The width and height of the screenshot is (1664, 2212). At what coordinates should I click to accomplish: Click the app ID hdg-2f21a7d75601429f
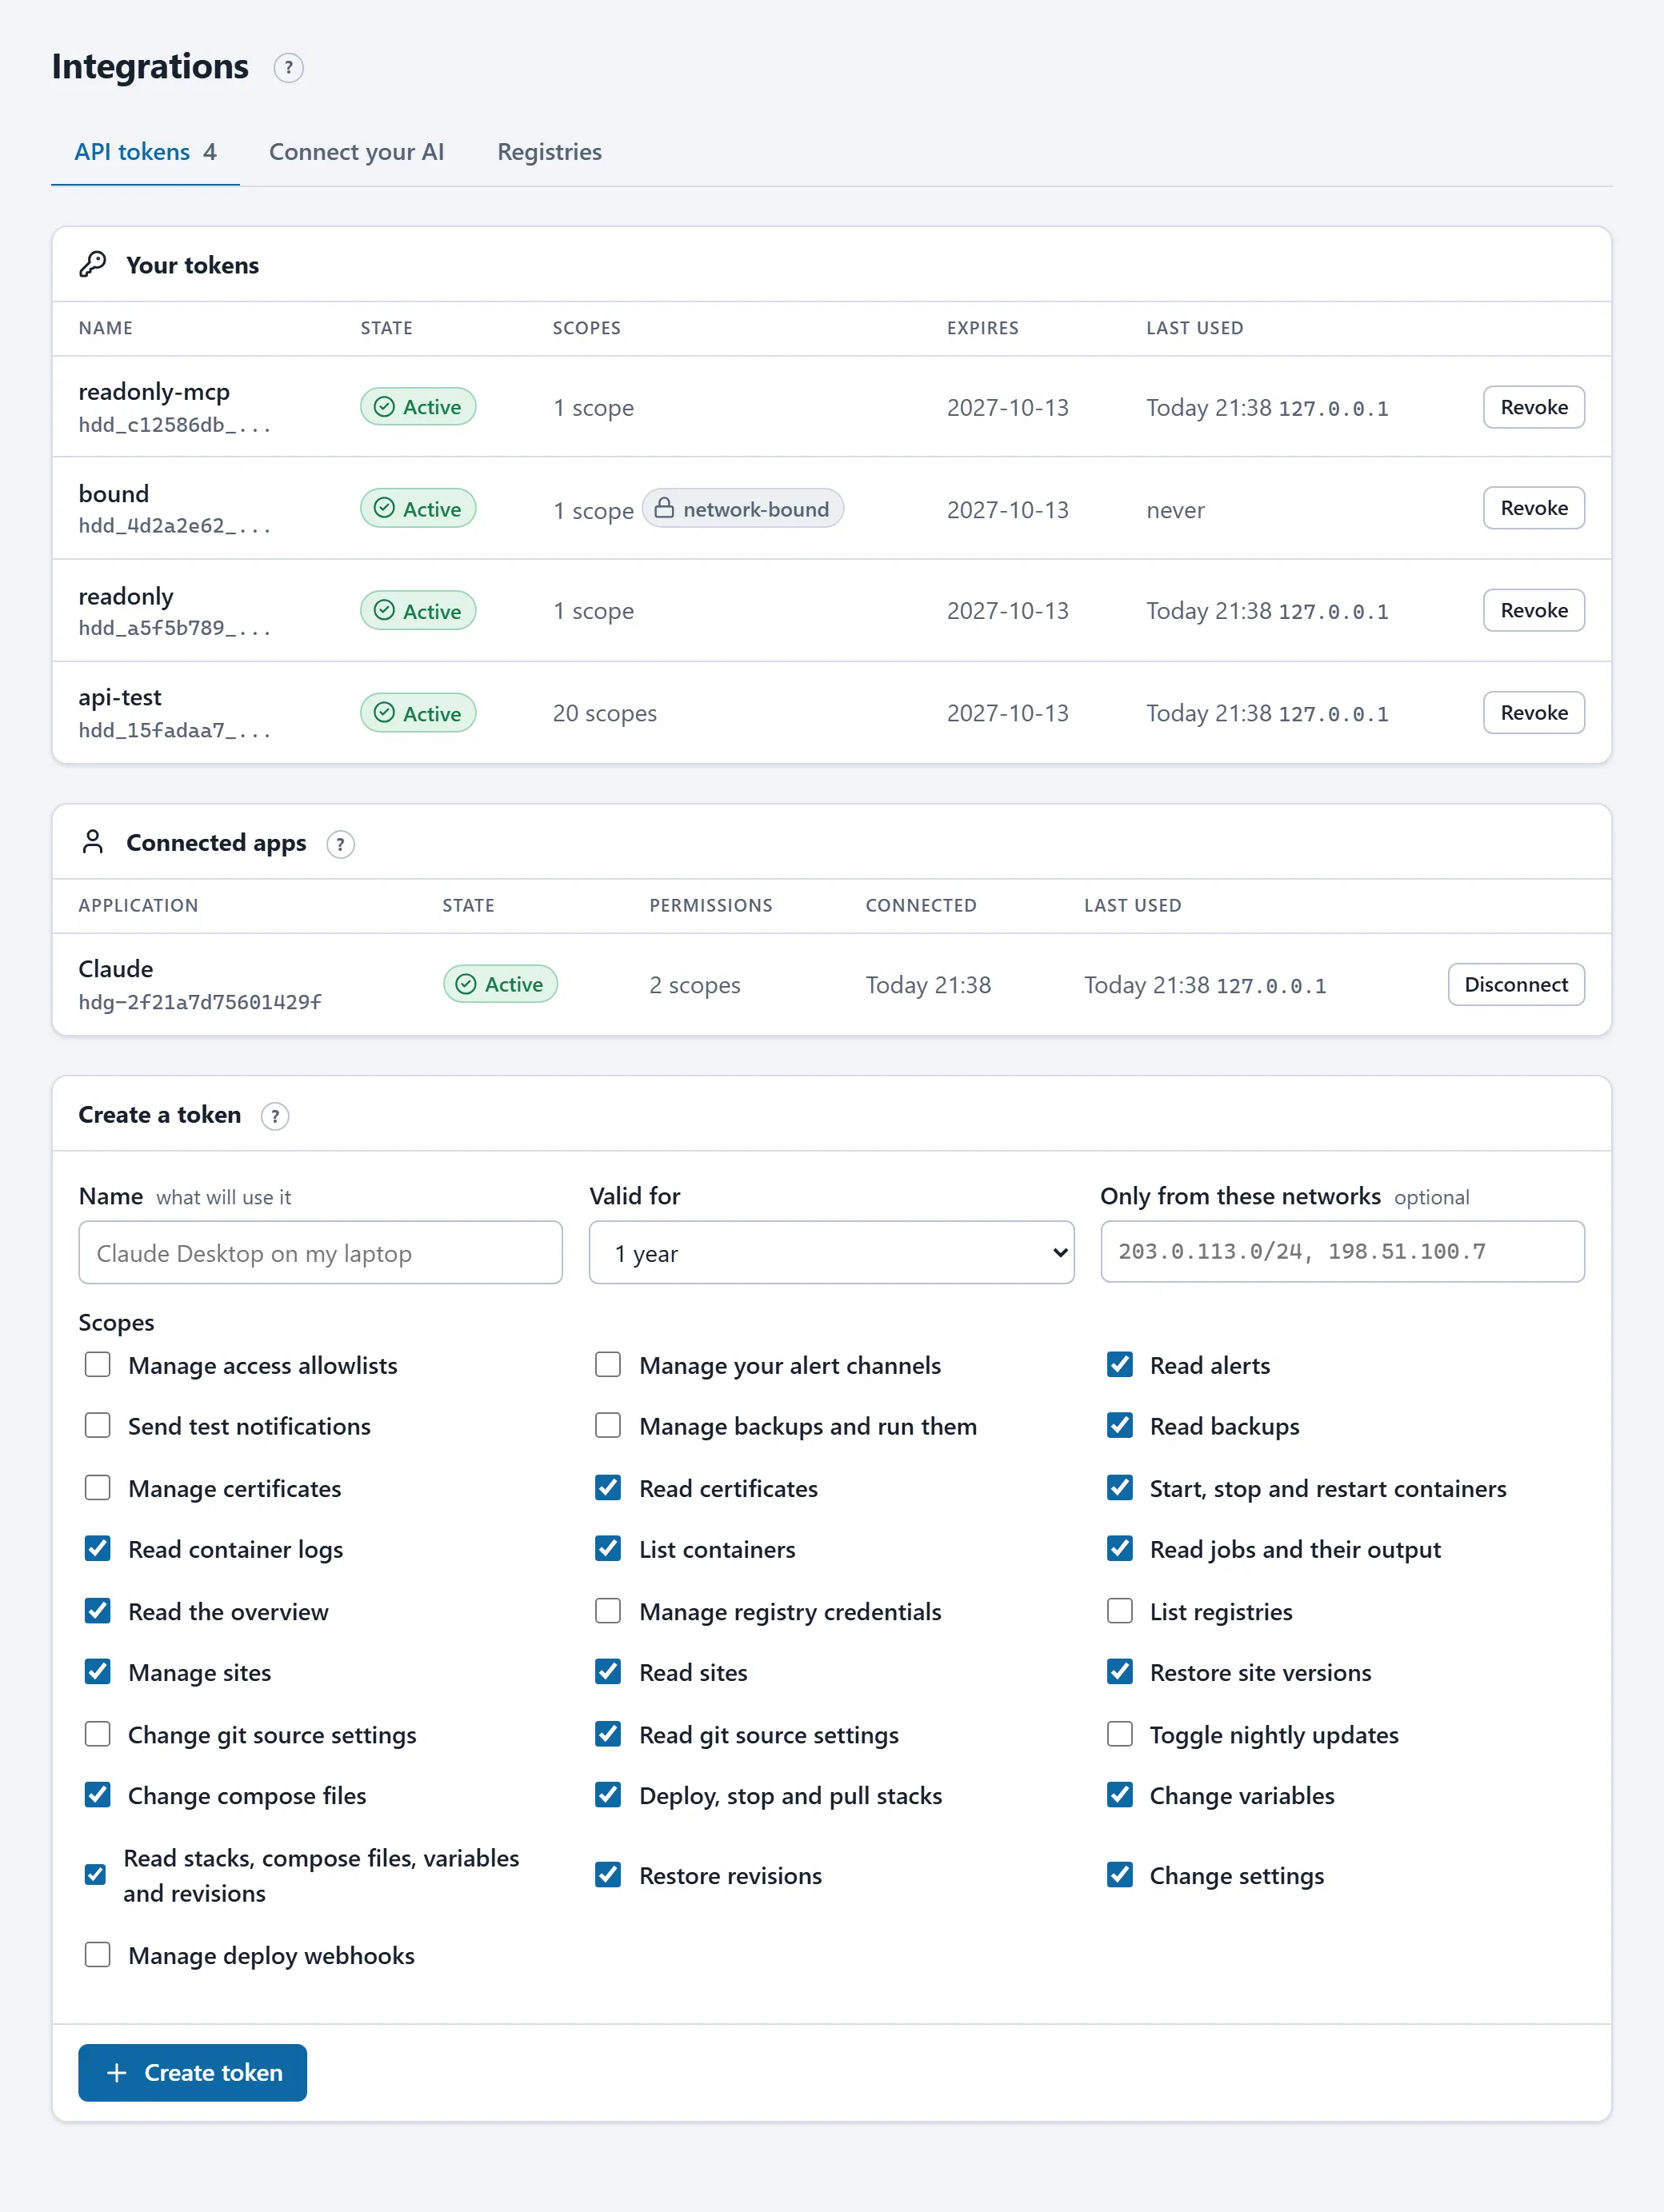point(200,1002)
